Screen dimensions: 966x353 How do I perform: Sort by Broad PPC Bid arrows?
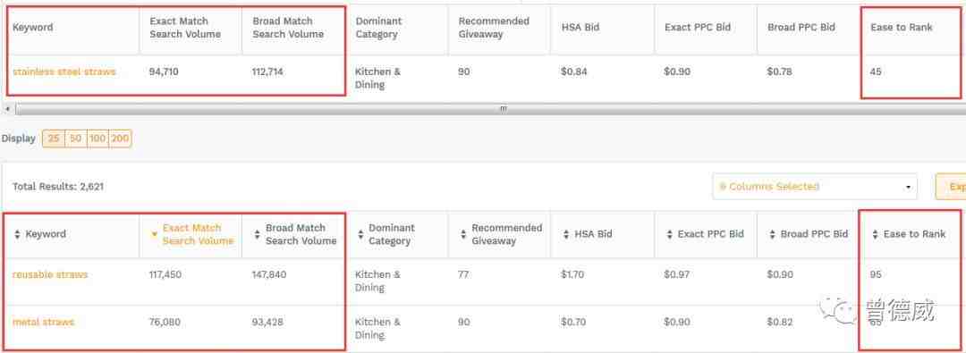coord(773,235)
